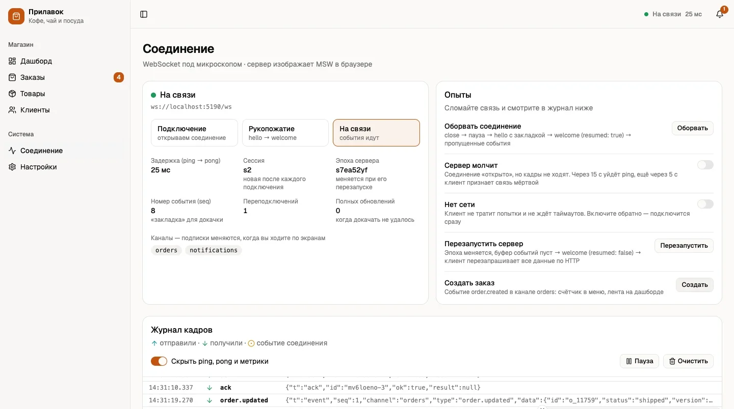
Task: Click the server epoch value s7ea52yf
Action: pos(352,170)
